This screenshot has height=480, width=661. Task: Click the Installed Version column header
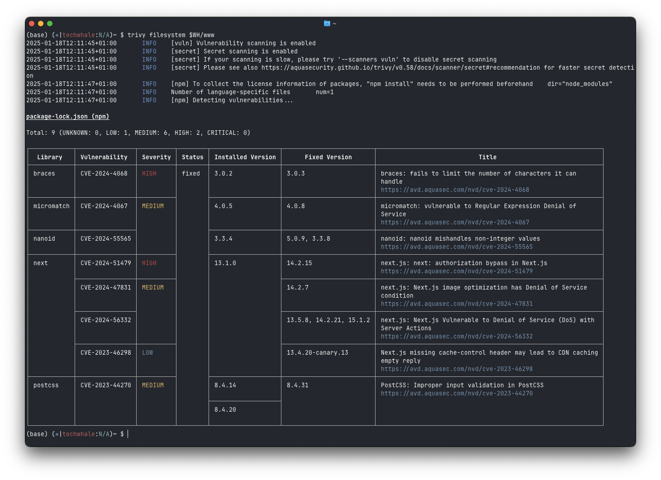pyautogui.click(x=245, y=157)
